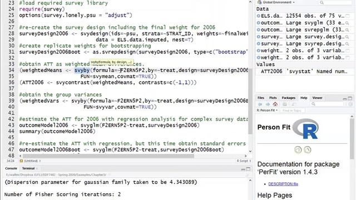
Task: Switch to the Packages tab
Action: coord(289,98)
